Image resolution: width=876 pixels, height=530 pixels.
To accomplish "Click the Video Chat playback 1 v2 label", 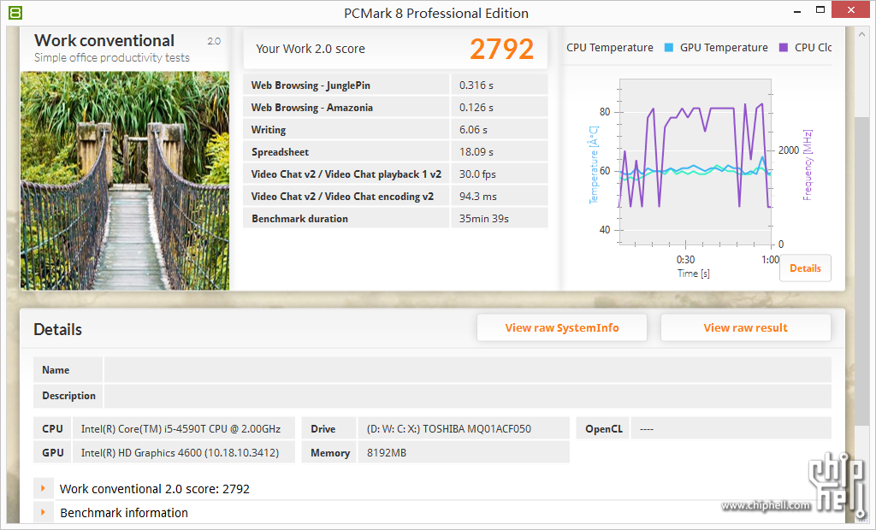I will click(x=346, y=174).
